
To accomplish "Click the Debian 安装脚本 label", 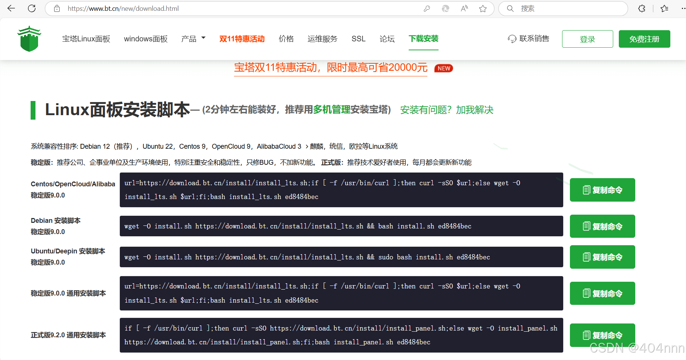I will click(x=56, y=221).
